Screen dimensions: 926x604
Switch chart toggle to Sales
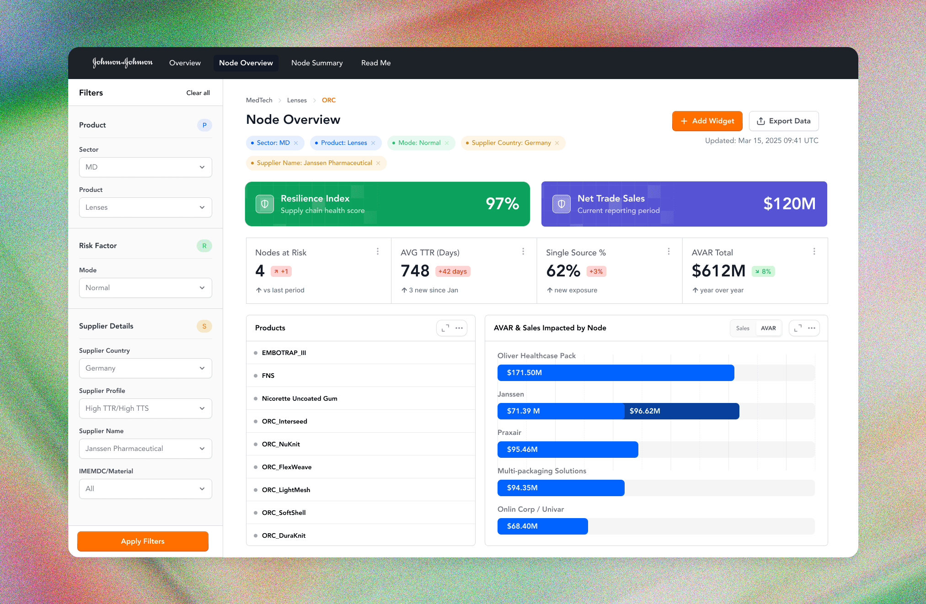tap(743, 328)
